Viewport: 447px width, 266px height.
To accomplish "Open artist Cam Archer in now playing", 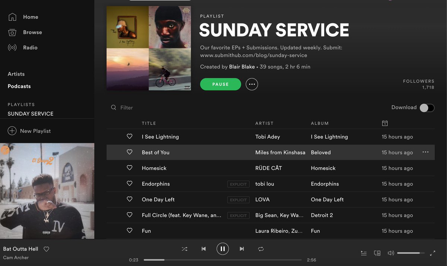I will 16,257.
